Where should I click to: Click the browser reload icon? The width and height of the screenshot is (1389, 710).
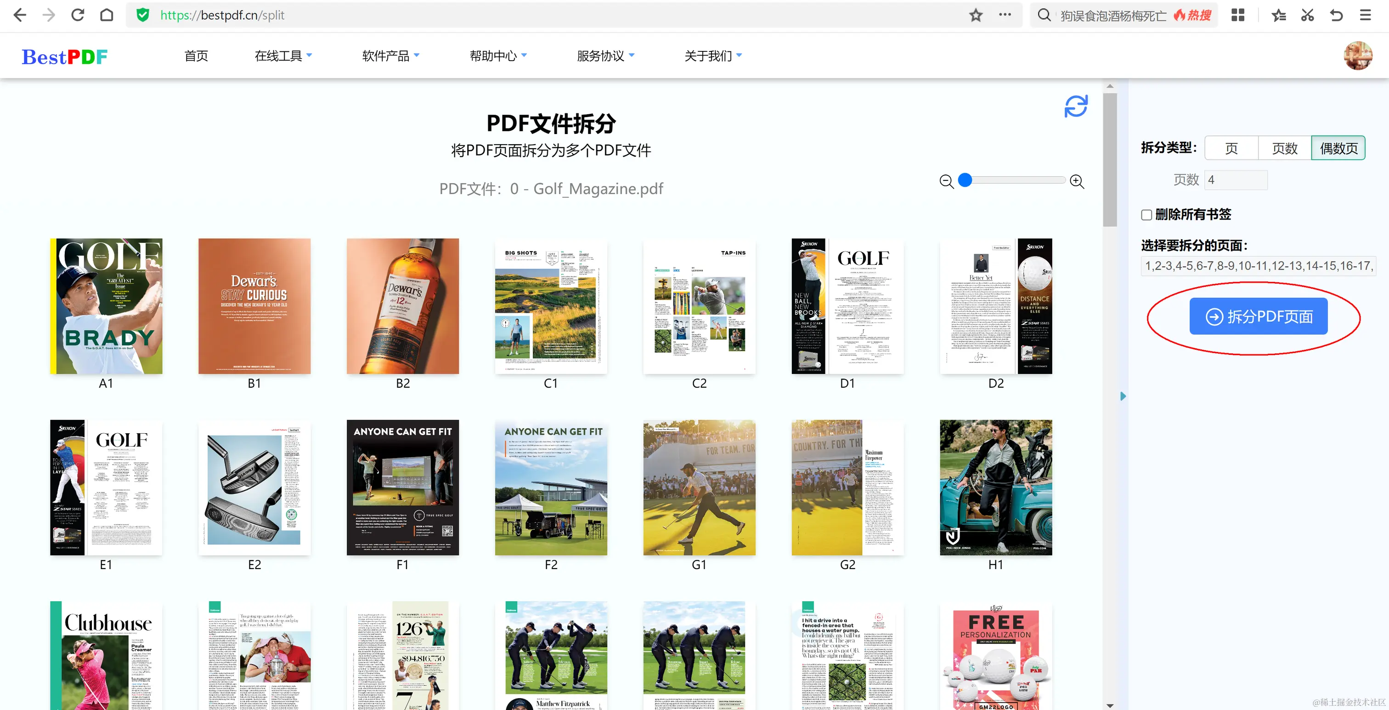78,15
